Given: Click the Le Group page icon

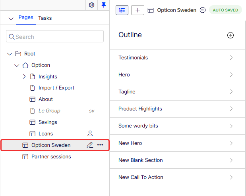Looking at the screenshot, I should 33,111.
